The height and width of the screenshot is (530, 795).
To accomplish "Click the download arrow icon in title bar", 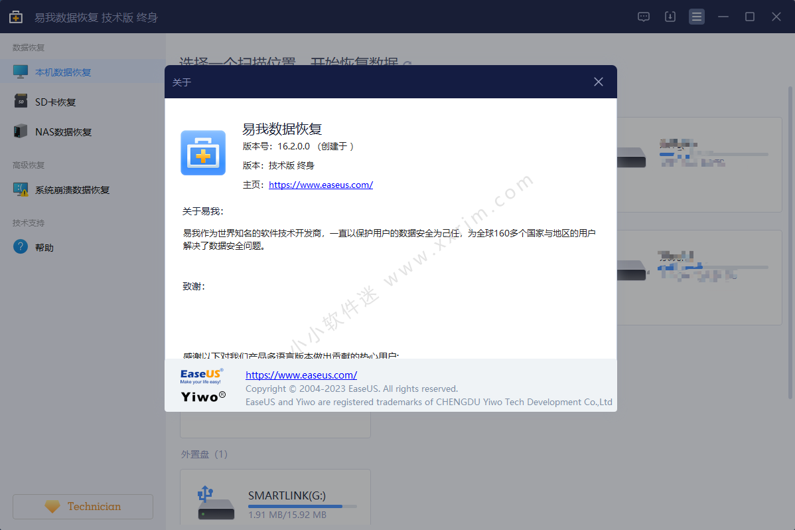I will pyautogui.click(x=670, y=17).
